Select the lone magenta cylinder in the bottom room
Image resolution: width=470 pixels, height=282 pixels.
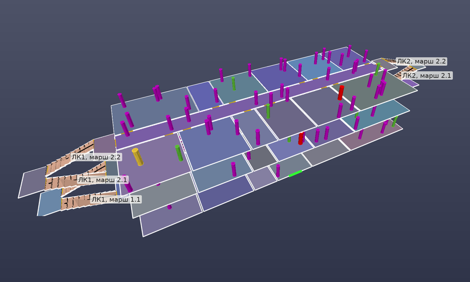coord(169,207)
